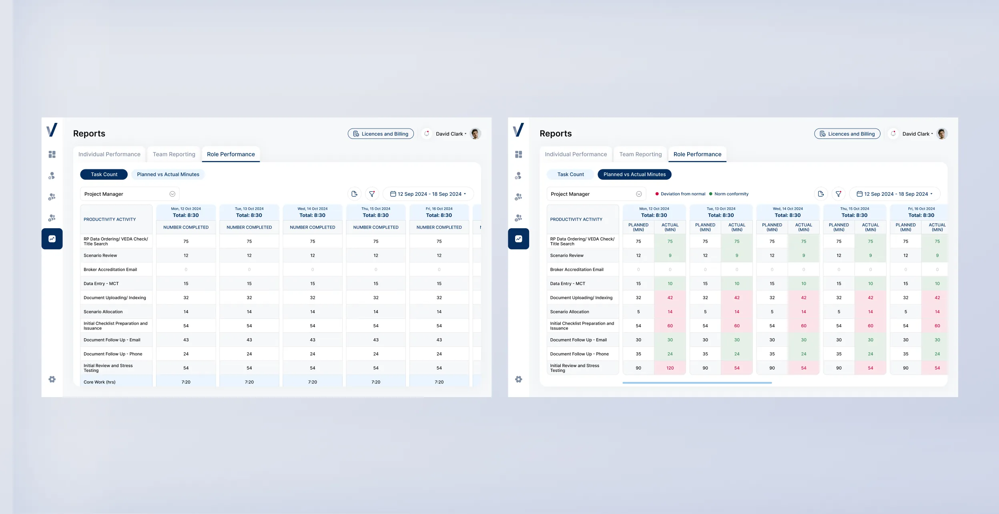
Task: Click the Licences and Billing button
Action: 381,134
